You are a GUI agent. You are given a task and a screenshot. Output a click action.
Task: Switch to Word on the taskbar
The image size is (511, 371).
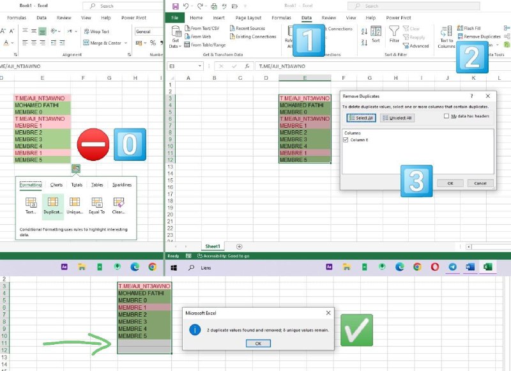[470, 267]
